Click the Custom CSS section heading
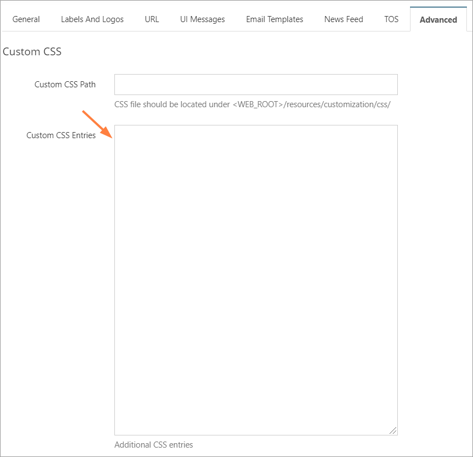 point(32,51)
